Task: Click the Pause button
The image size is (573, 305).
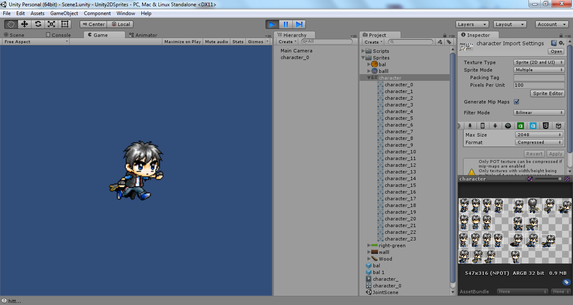Action: click(x=286, y=24)
